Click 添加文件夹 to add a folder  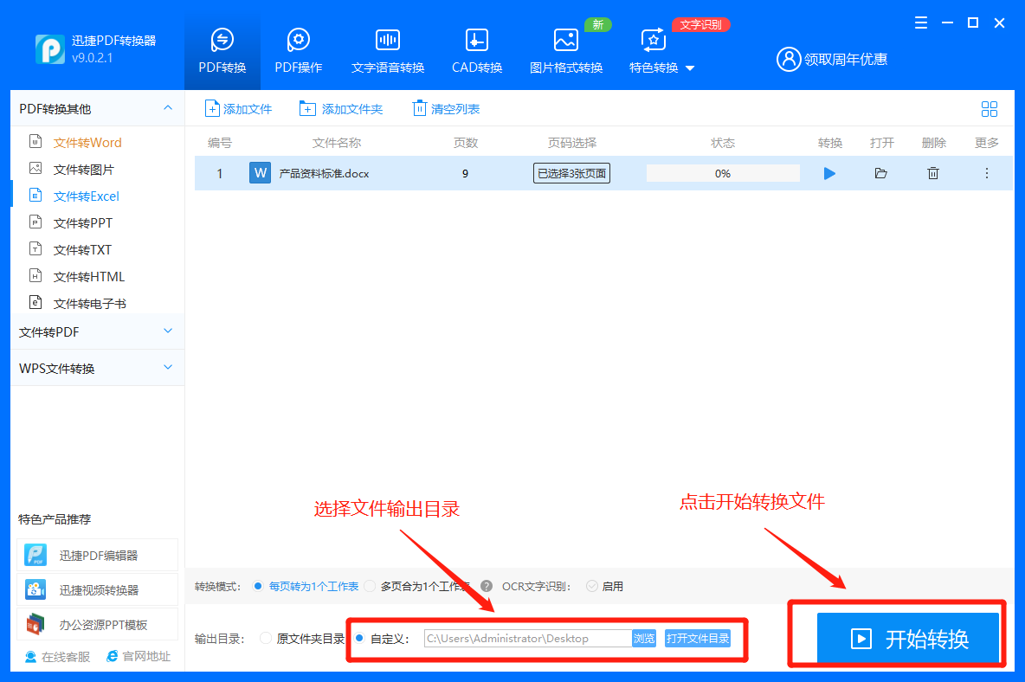[x=341, y=108]
